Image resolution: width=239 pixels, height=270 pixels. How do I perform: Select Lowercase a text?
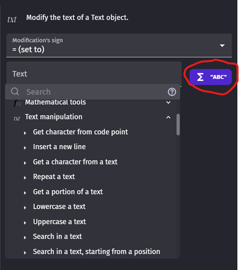(x=59, y=206)
